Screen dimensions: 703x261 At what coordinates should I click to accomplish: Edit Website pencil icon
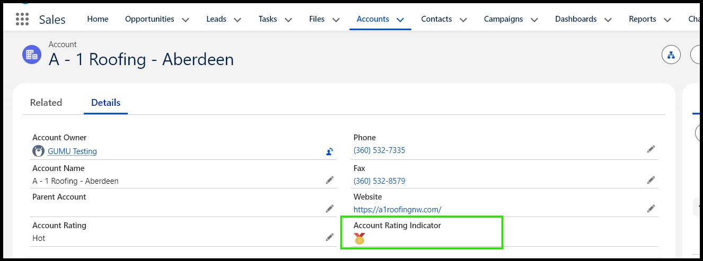[x=651, y=209]
